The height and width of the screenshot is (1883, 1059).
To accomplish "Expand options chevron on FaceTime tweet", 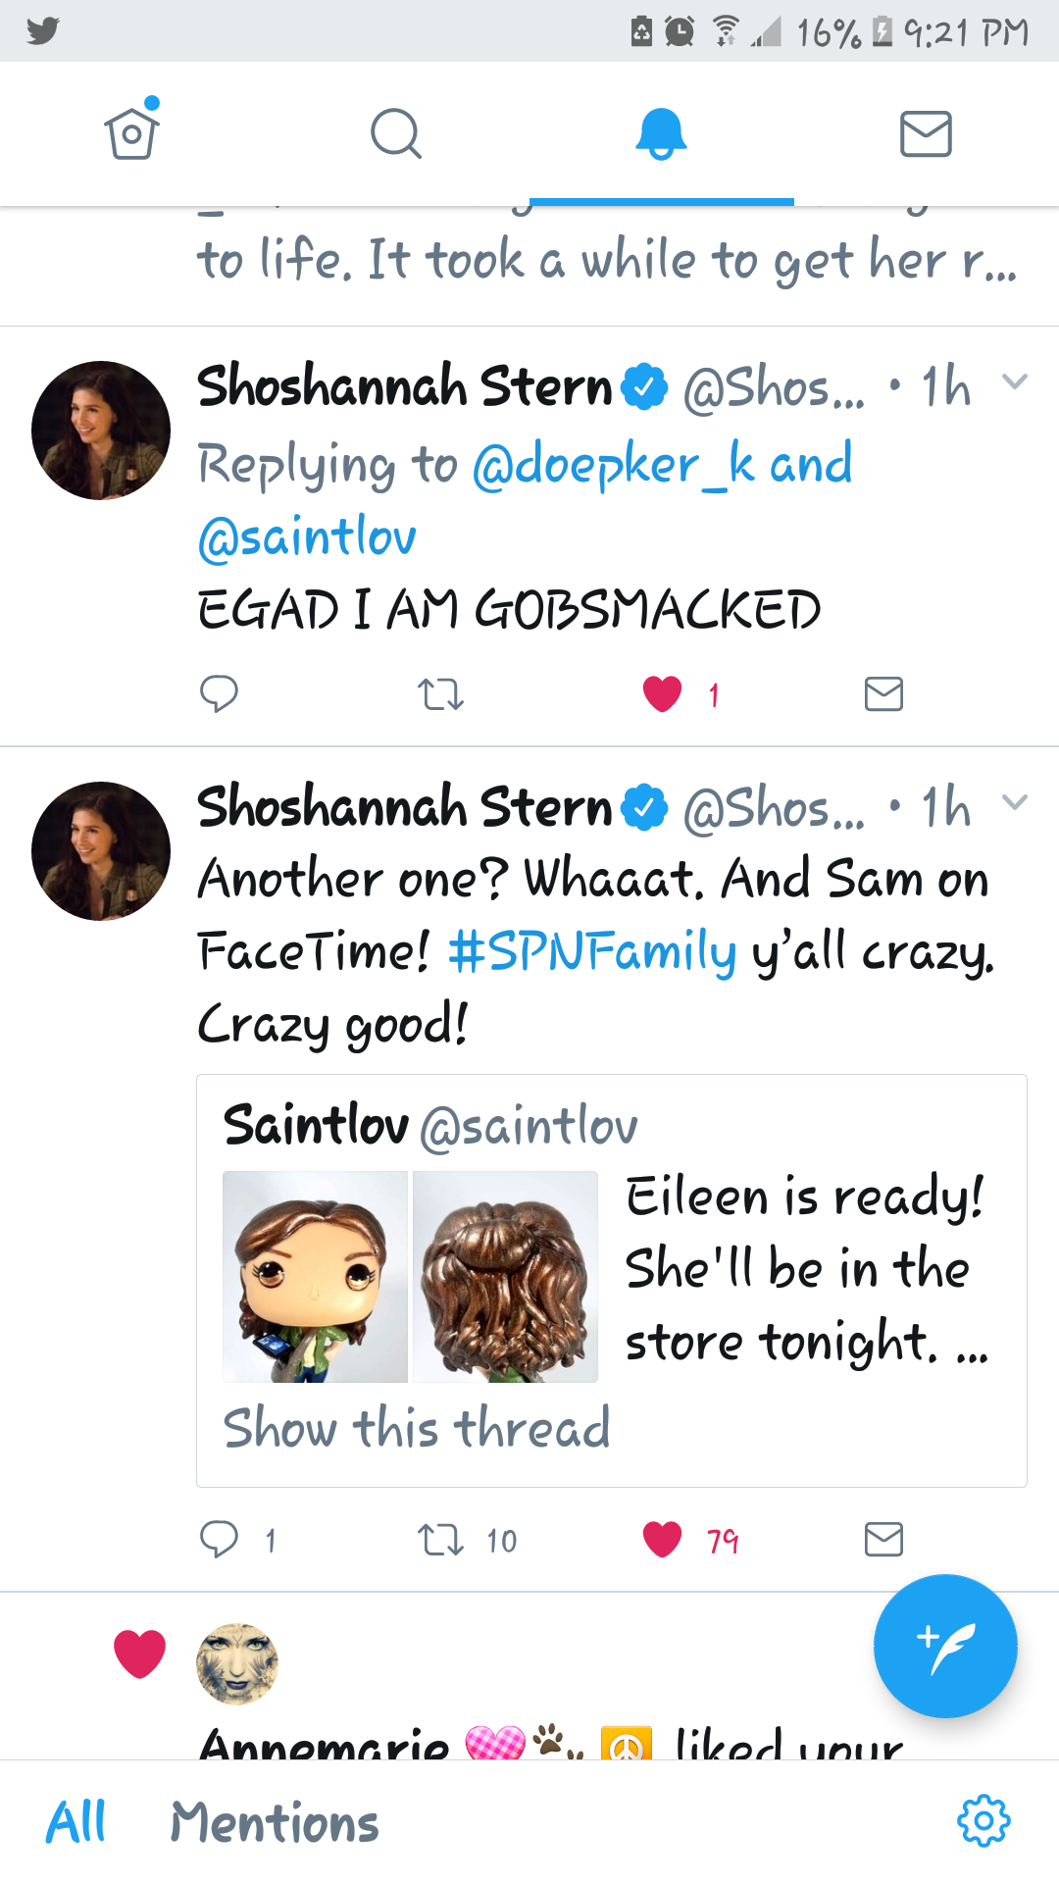I will 1015,802.
